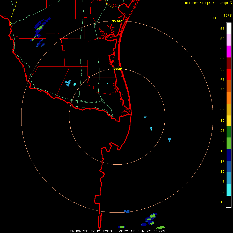The image size is (233, 233).
Task: Select the maroon legend color swatch
Action: pos(229,63)
